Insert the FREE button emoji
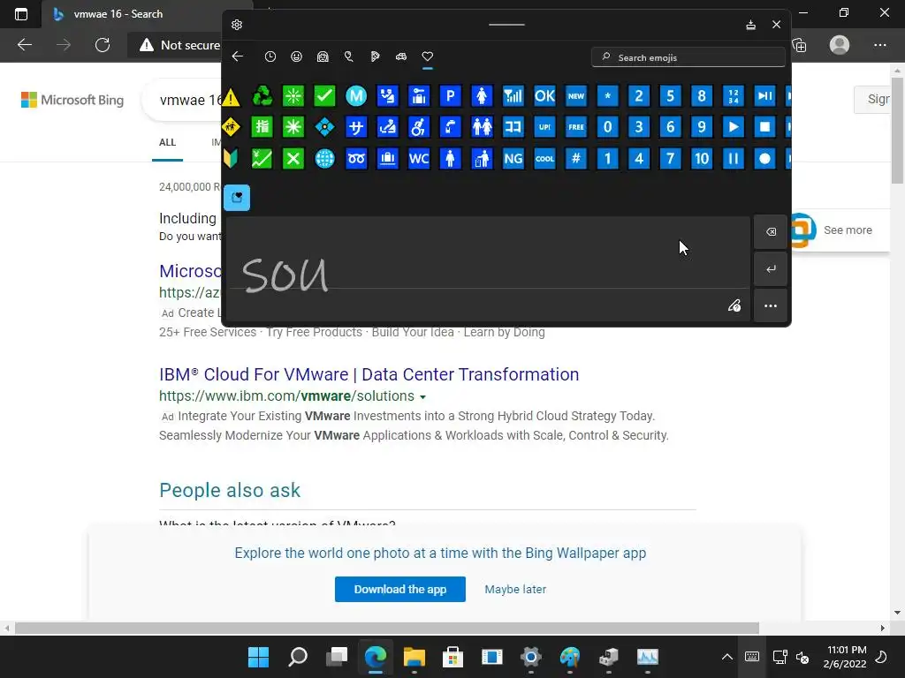Viewport: 905px width, 678px height. [x=576, y=127]
